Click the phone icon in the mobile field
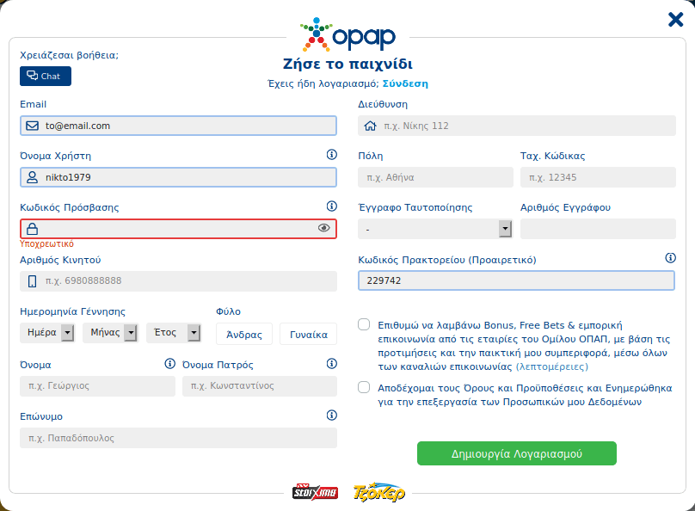Image resolution: width=695 pixels, height=511 pixels. [32, 281]
